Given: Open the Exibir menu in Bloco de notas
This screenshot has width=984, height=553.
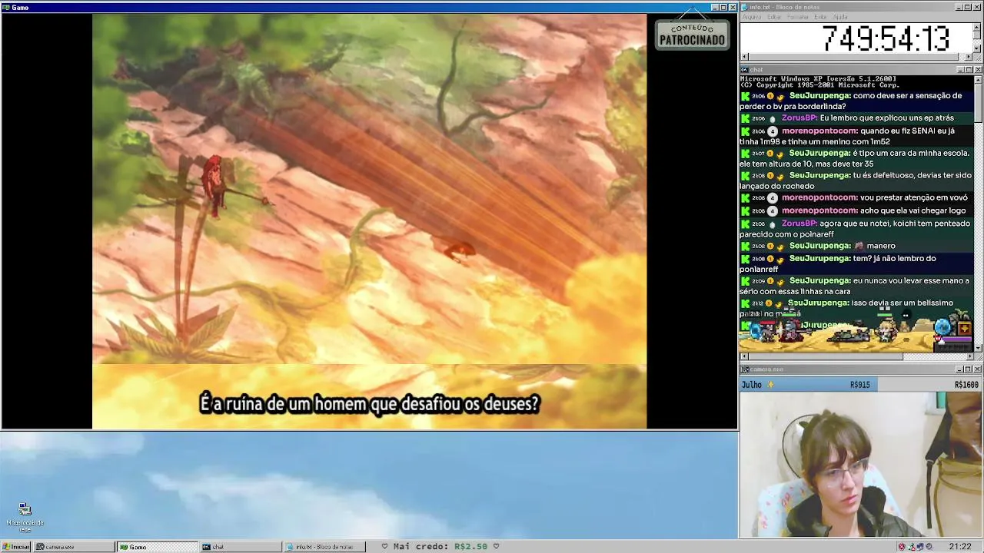Looking at the screenshot, I should pyautogui.click(x=821, y=17).
